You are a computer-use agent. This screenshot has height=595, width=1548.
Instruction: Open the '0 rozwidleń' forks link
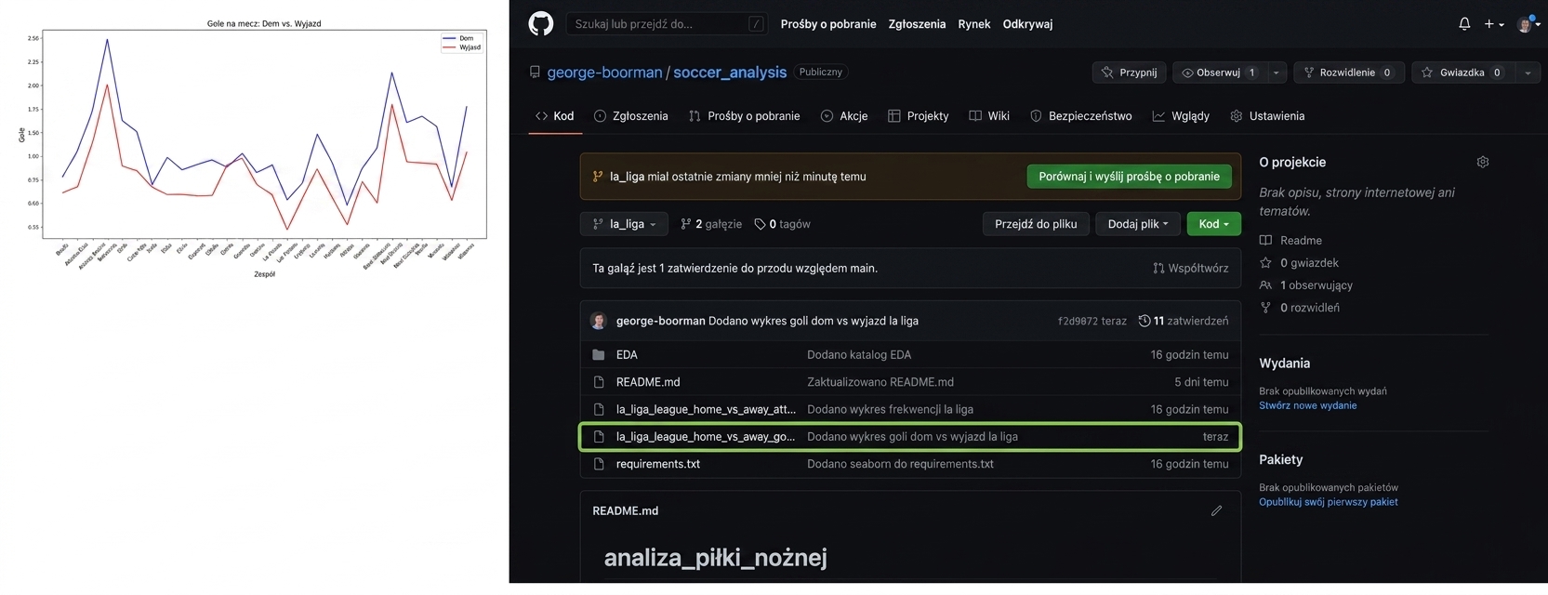point(1299,308)
